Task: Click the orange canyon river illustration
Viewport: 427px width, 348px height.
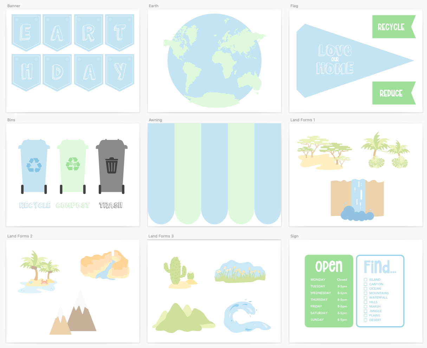Action: 104,264
